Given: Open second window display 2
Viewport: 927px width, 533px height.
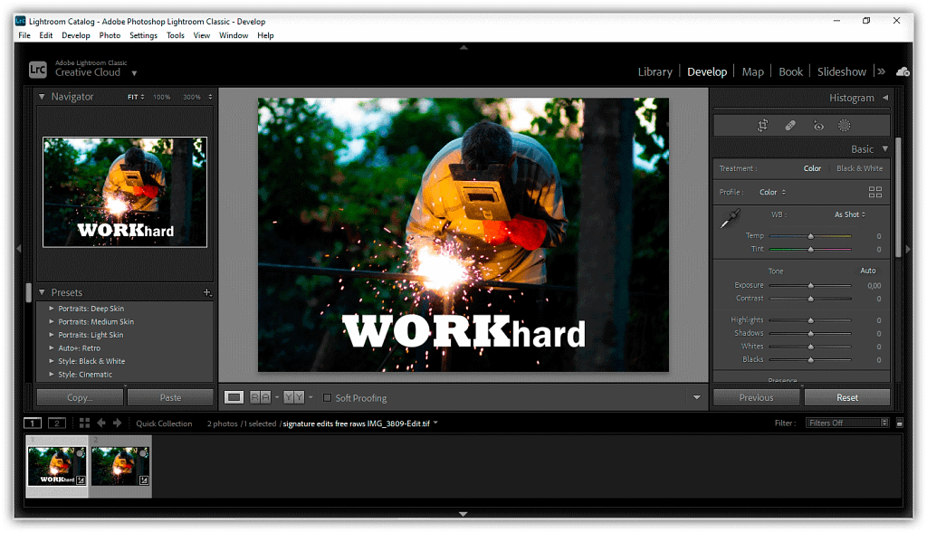Looking at the screenshot, I should pos(57,424).
